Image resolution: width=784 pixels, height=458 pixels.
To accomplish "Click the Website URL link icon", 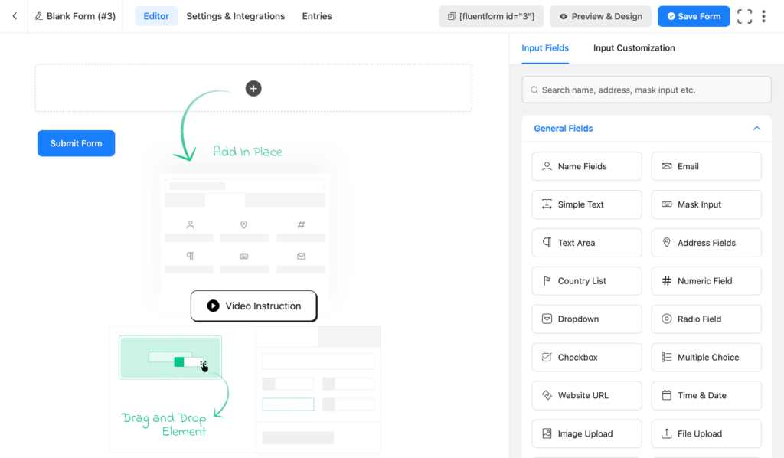I will point(547,395).
